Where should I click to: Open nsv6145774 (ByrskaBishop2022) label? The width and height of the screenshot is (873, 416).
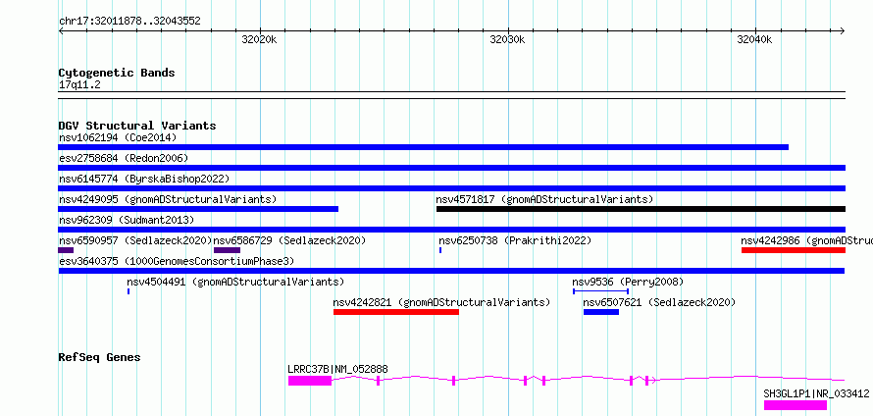click(x=144, y=179)
